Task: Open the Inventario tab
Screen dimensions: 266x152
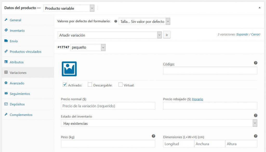Action: (x=17, y=31)
